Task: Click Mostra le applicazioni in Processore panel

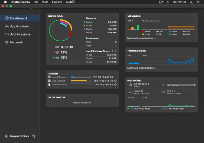Action: (x=141, y=68)
